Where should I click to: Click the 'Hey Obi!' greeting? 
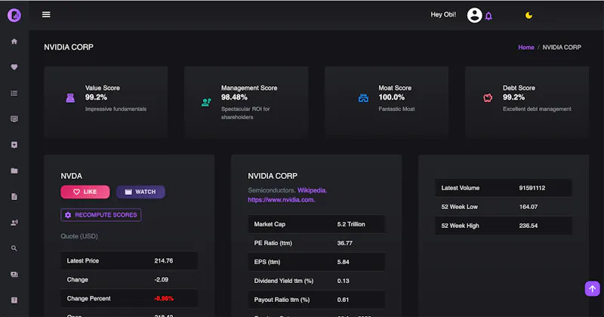(x=443, y=14)
